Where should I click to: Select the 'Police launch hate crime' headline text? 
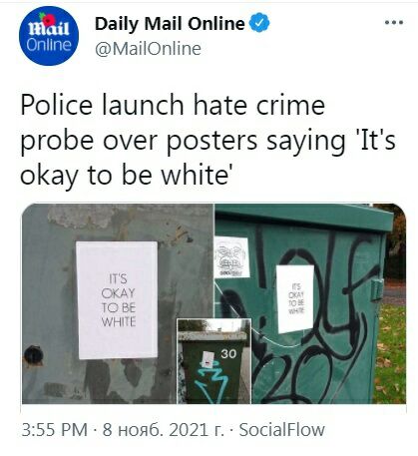tap(173, 105)
